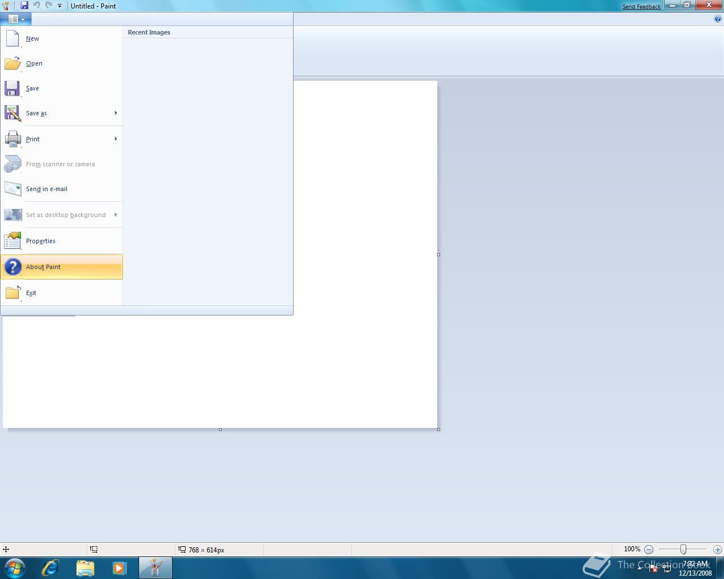
Task: Click the zoom out minus button
Action: pos(649,550)
